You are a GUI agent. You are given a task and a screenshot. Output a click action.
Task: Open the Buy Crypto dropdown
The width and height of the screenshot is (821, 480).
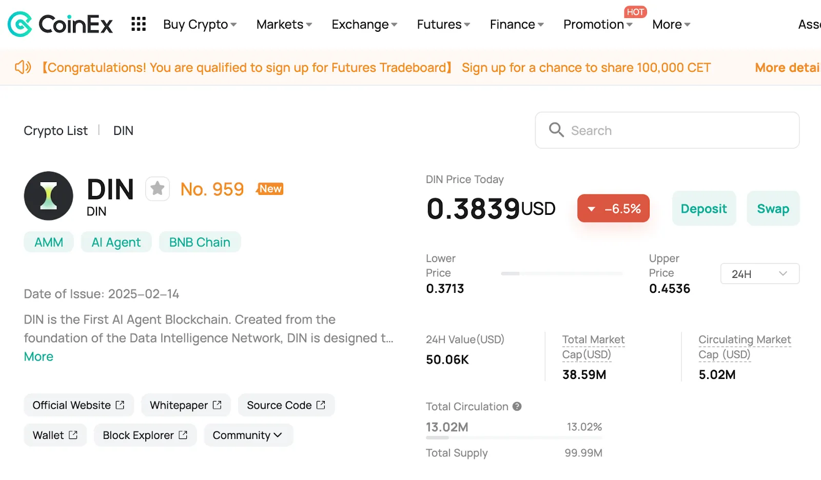pyautogui.click(x=200, y=24)
